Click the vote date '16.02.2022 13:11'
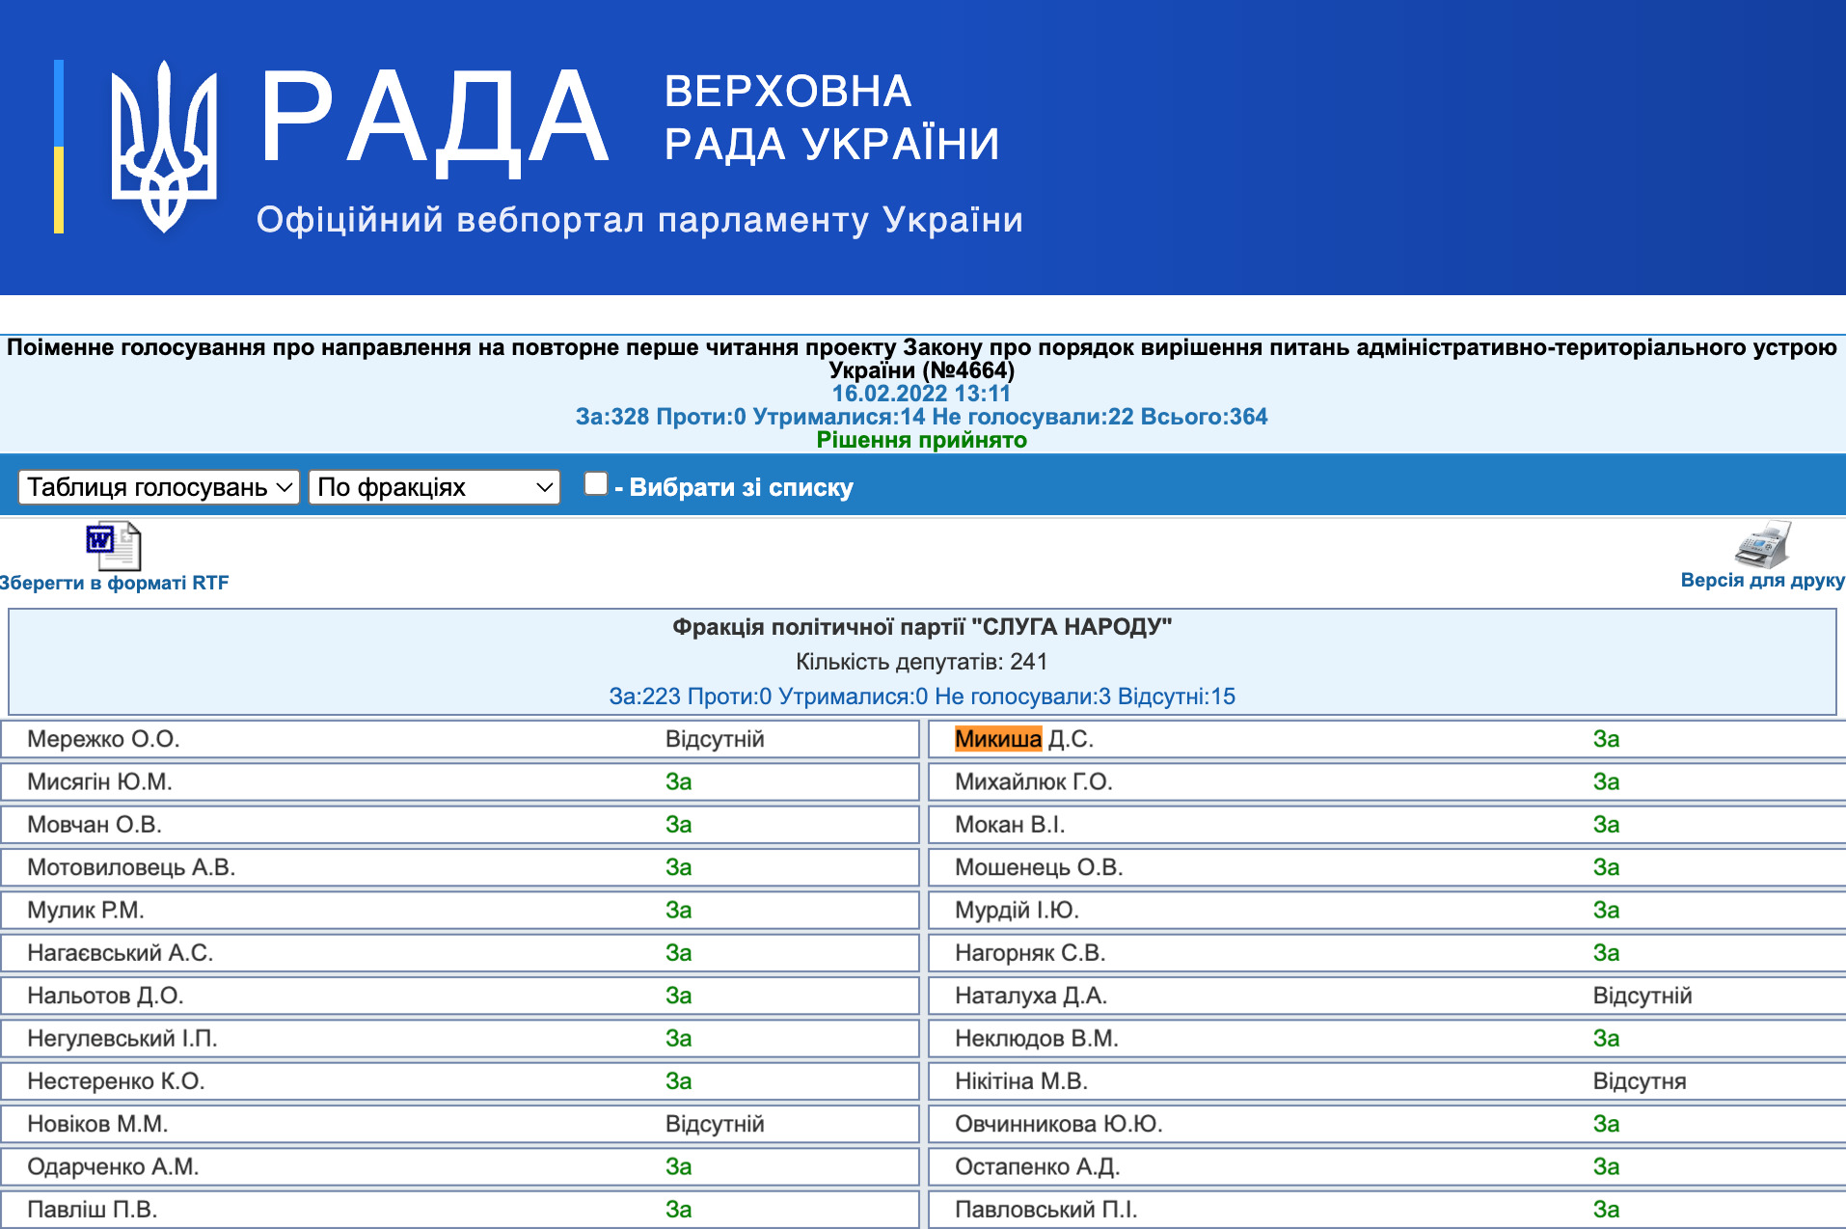 pos(921,394)
